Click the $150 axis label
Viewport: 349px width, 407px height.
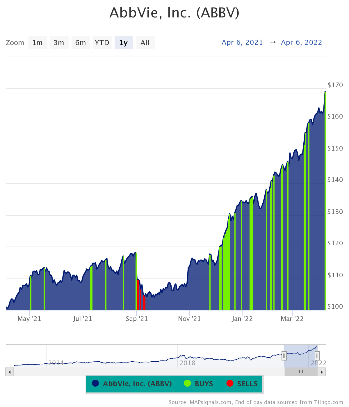(x=335, y=148)
